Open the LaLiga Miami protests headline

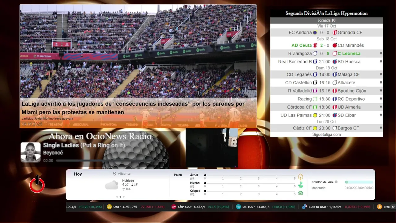point(133,108)
